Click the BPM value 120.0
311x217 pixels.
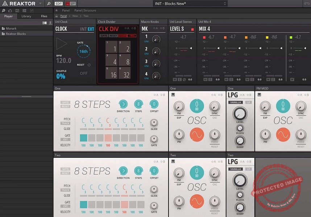[x=64, y=61]
